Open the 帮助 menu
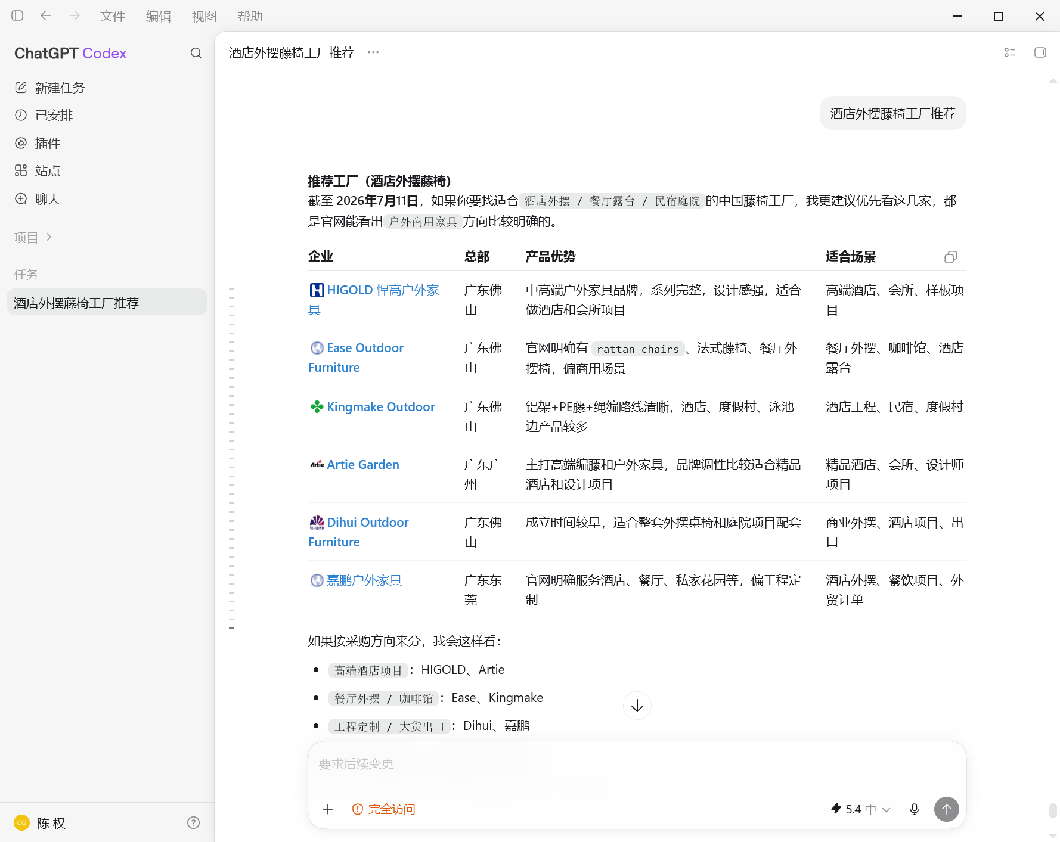 click(x=250, y=17)
